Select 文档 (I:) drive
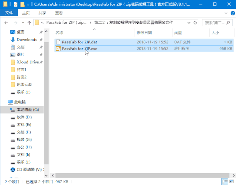The width and height of the screenshot is (236, 185). 23,155
